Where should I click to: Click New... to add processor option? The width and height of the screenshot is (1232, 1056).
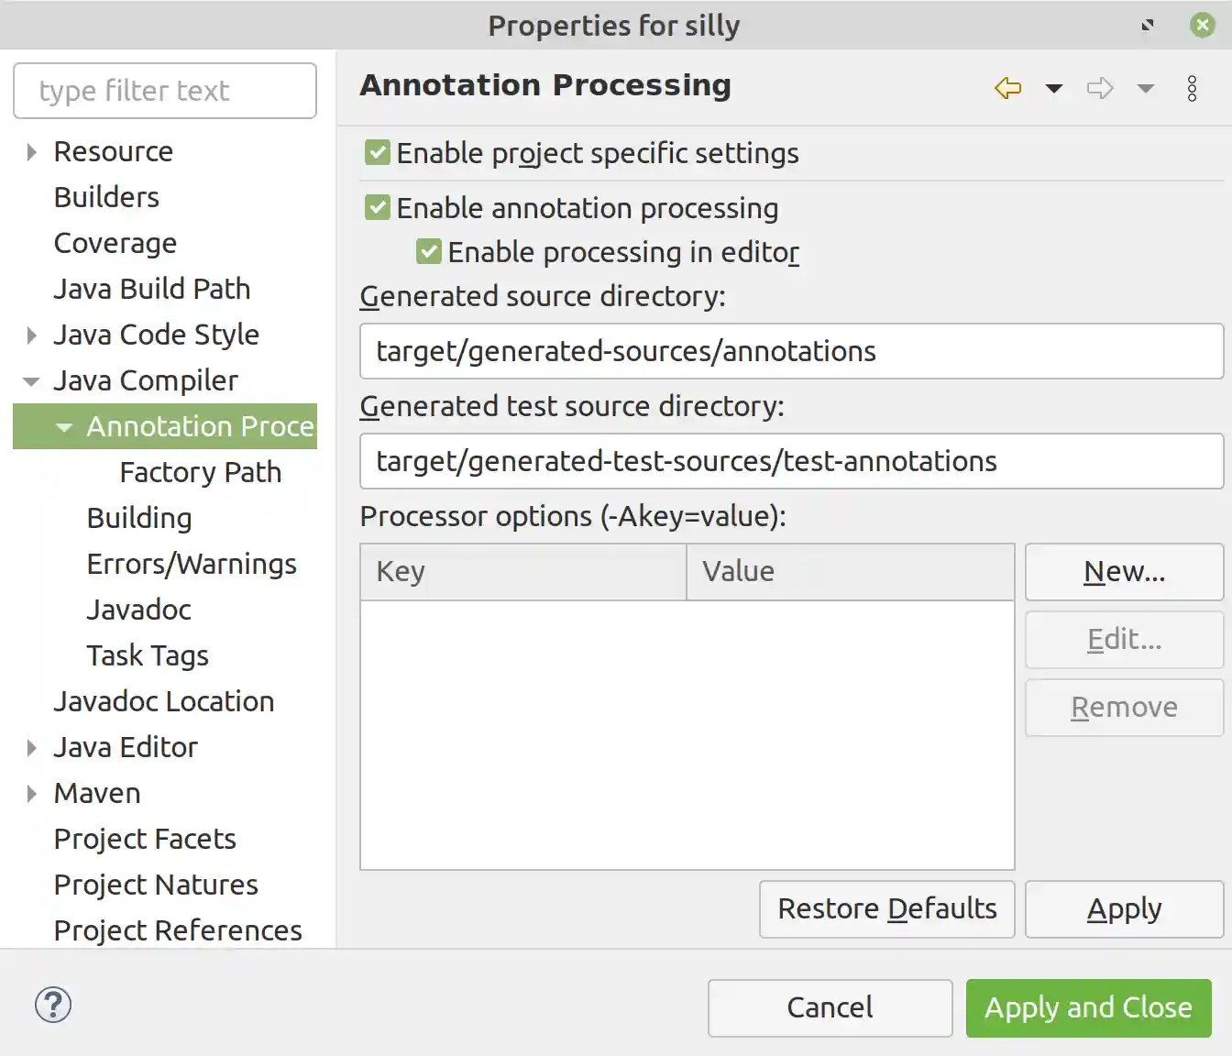pos(1124,572)
